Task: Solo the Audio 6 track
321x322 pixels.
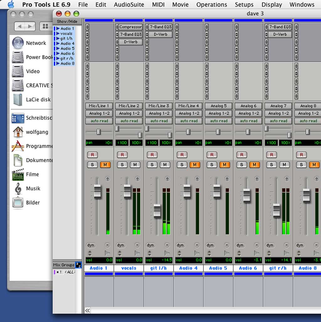Action: [241, 165]
